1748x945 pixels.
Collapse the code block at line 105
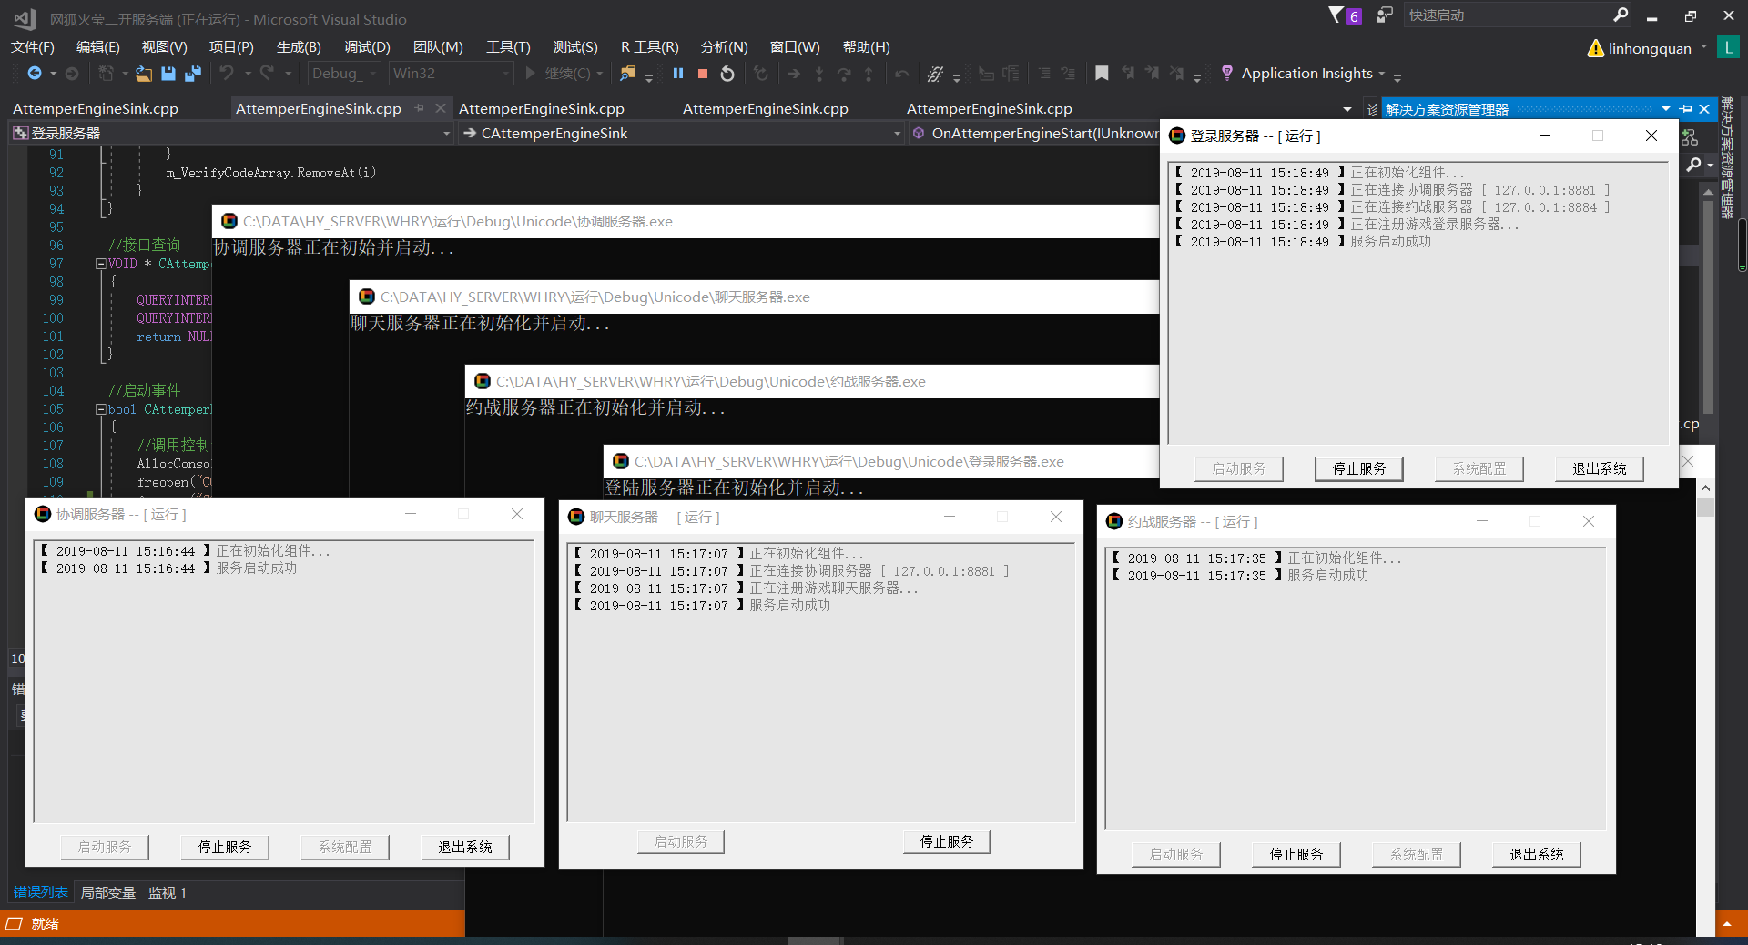101,409
